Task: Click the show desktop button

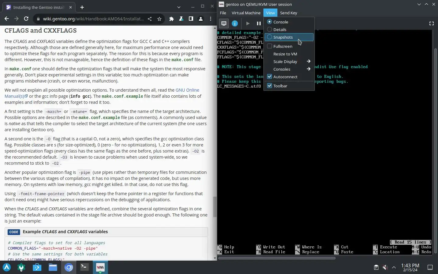Action: coord(430,267)
